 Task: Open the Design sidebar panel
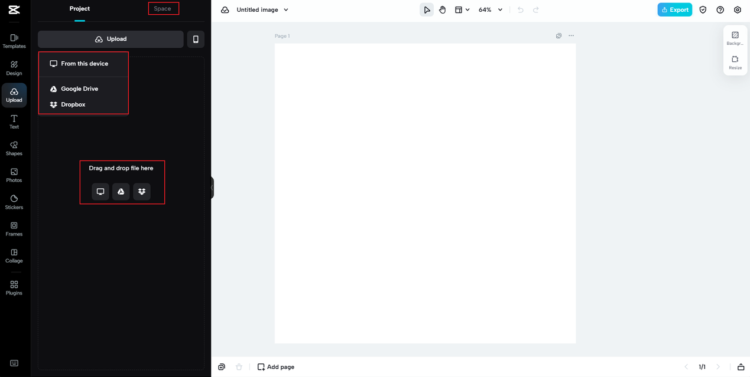(14, 68)
